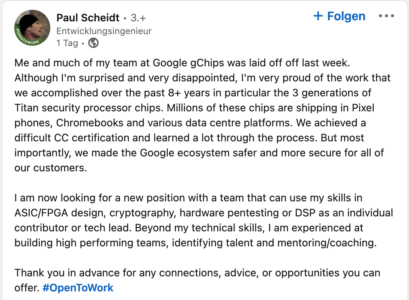Click the globe public visibility icon
The height and width of the screenshot is (300, 409).
93,43
